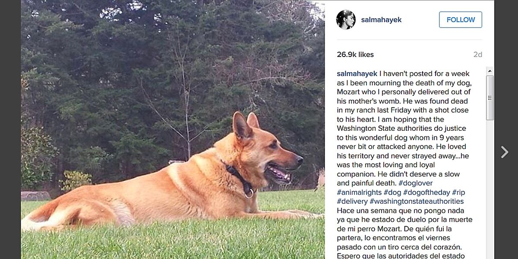518x259 pixels.
Task: Click the #delivery hashtag
Action: (352, 202)
